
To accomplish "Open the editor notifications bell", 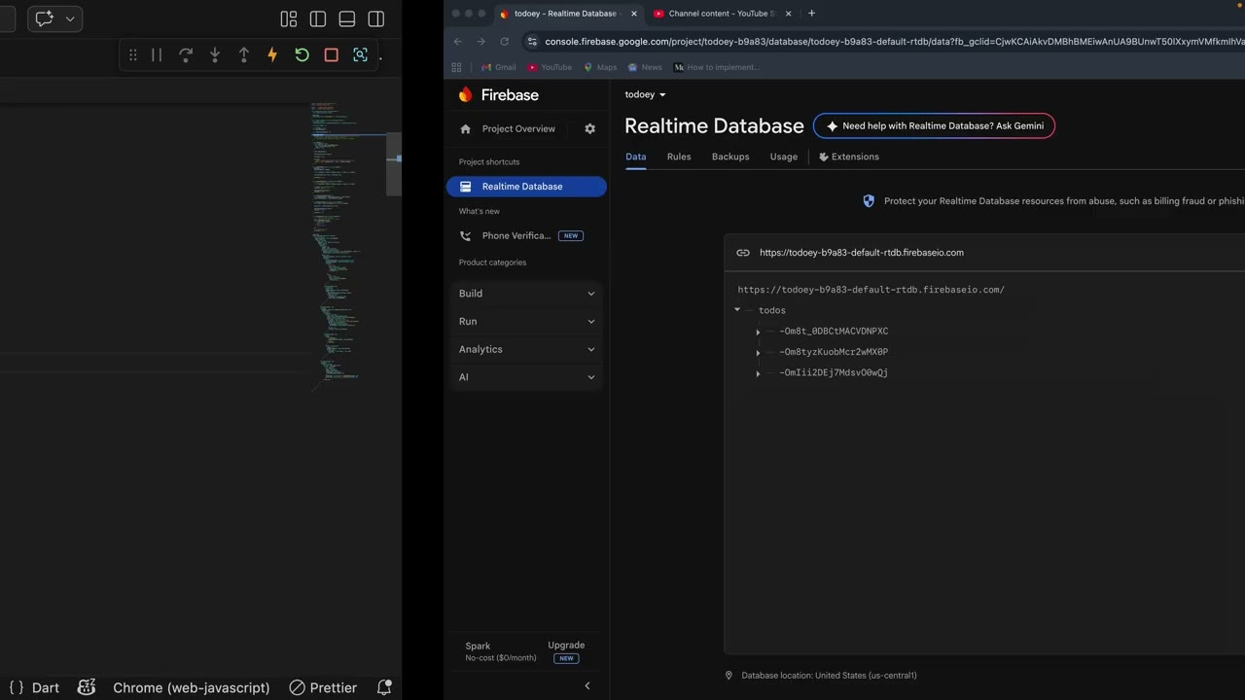I will pos(384,687).
